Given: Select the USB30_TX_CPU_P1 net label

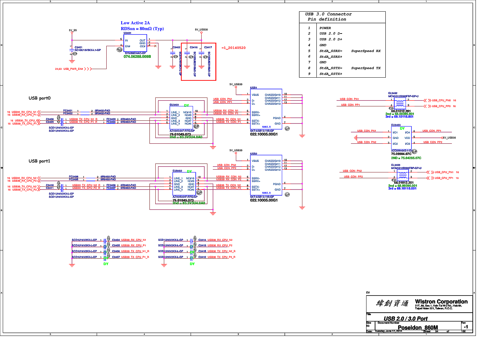Looking at the screenshot, I should tap(25, 123).
